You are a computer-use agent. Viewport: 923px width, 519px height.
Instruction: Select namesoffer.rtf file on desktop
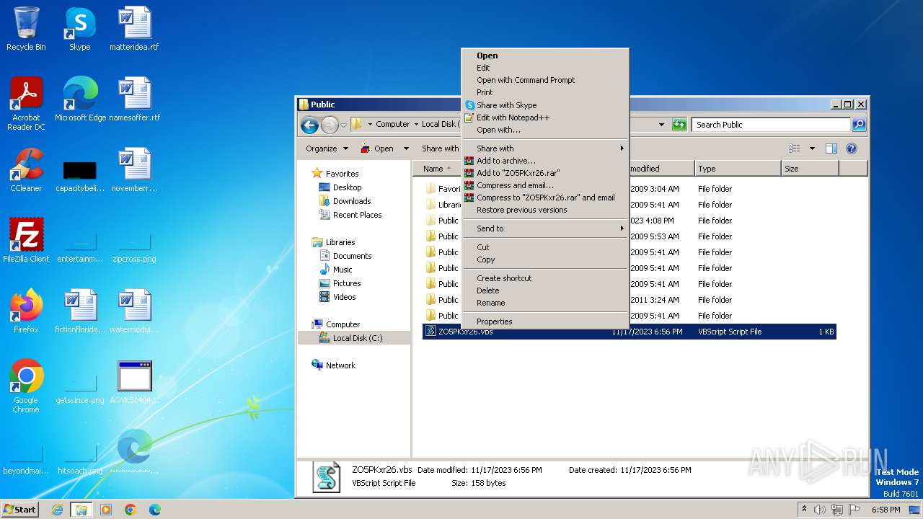click(134, 99)
